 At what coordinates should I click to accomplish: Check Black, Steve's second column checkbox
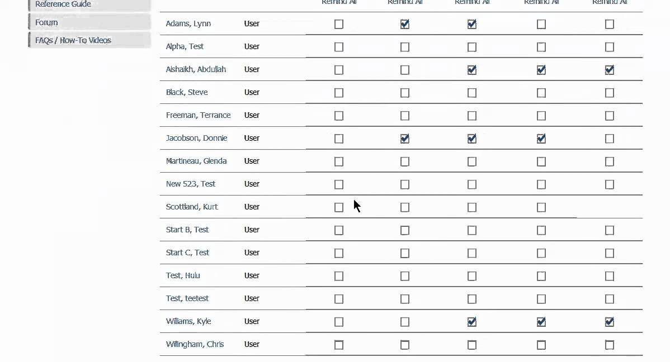405,93
